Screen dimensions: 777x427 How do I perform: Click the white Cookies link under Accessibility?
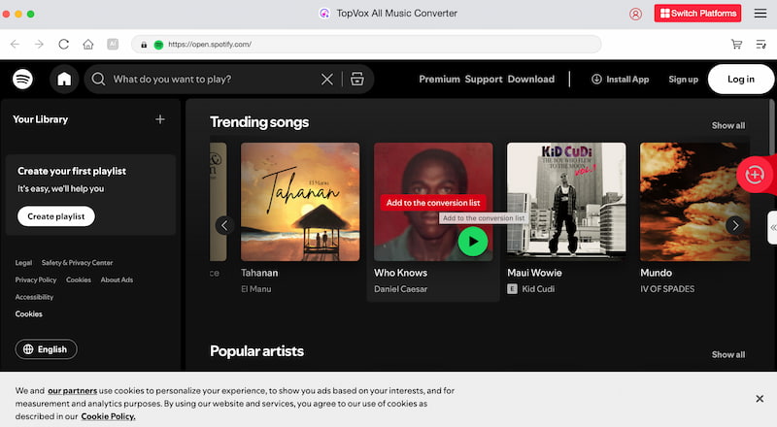[x=29, y=314]
